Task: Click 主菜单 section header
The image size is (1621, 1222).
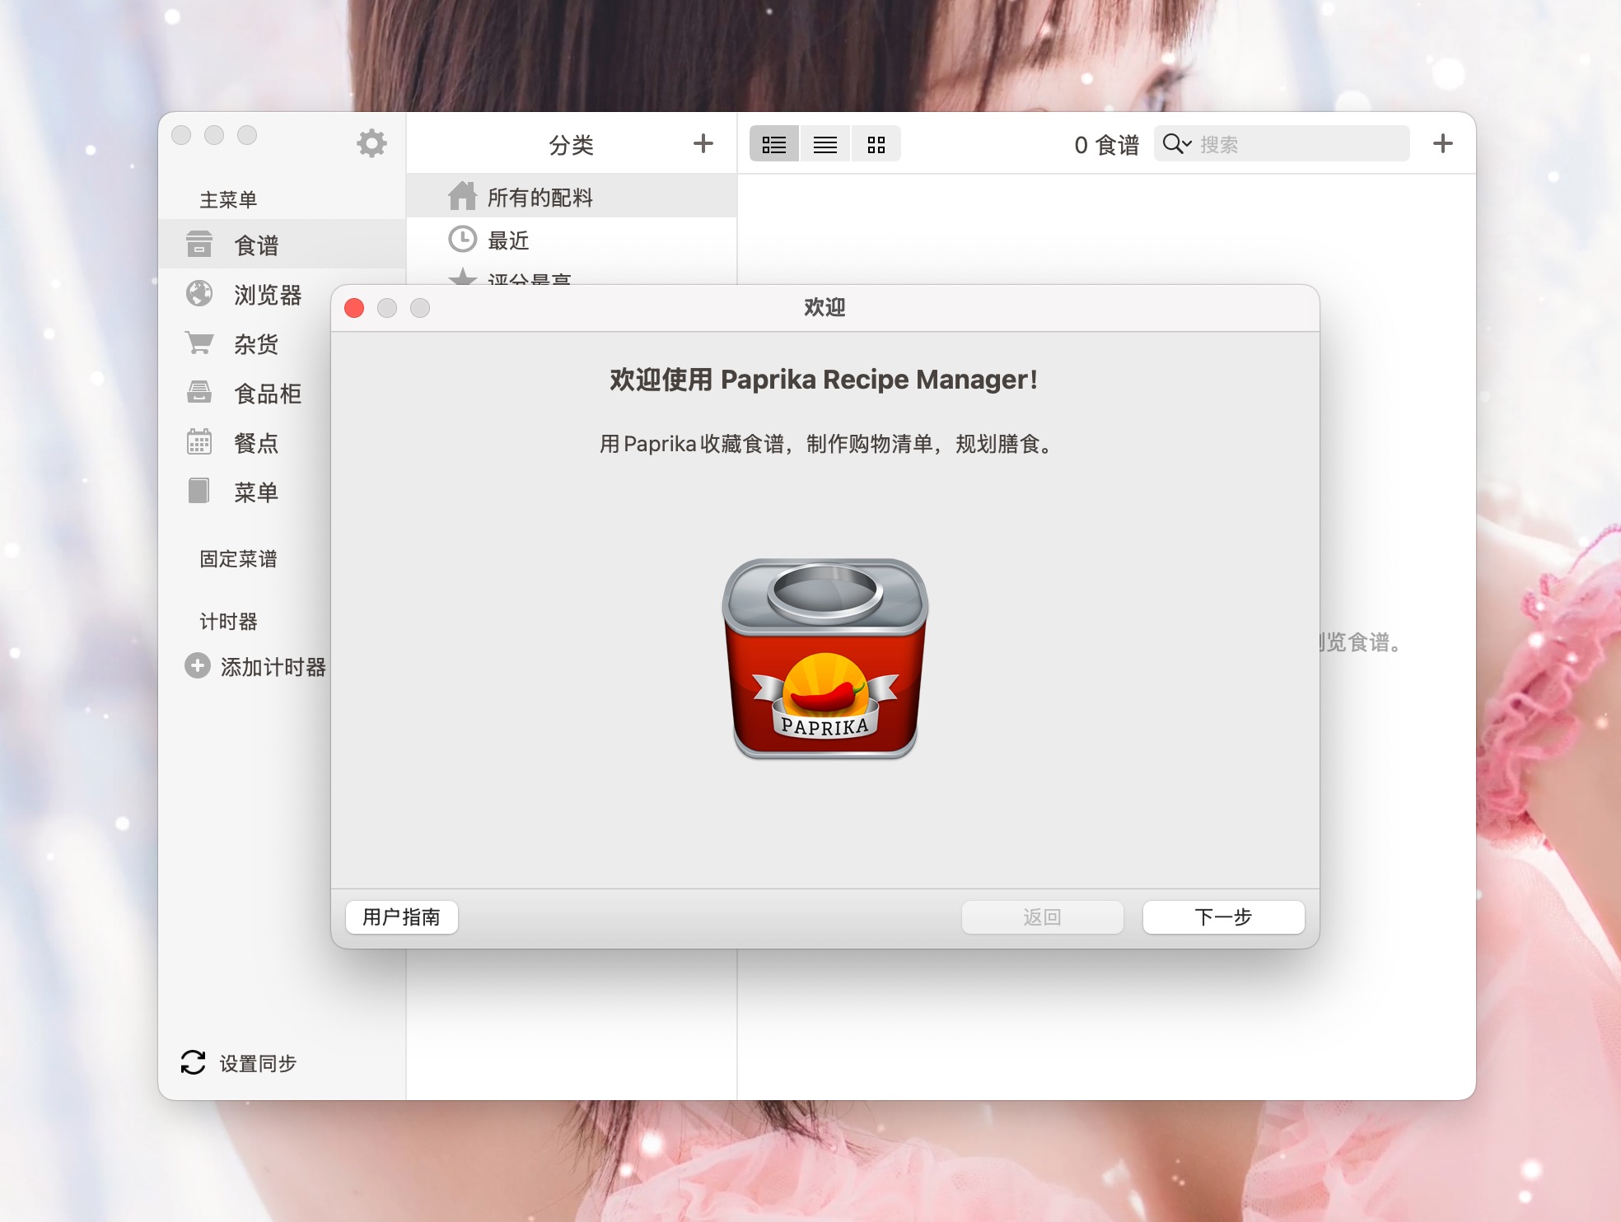Action: click(x=228, y=200)
